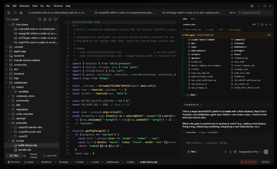
Task: Activate microphone voice input
Action: click(230, 152)
